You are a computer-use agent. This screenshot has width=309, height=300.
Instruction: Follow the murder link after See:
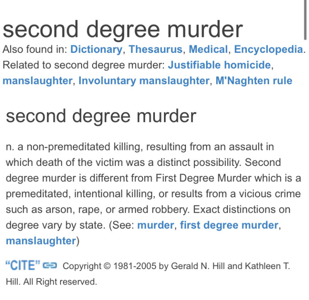156,225
